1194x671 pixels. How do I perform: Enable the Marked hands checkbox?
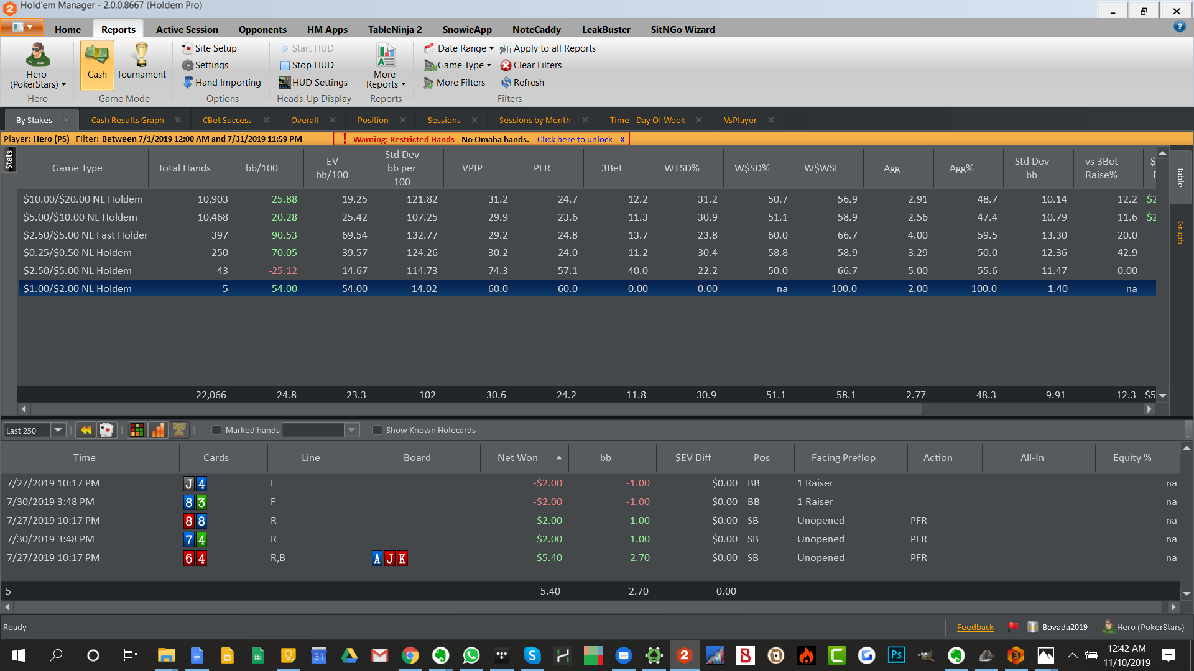[216, 430]
